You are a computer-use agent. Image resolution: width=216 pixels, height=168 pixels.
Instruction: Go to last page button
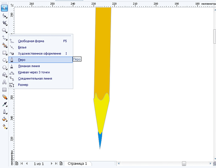[x=56, y=163]
